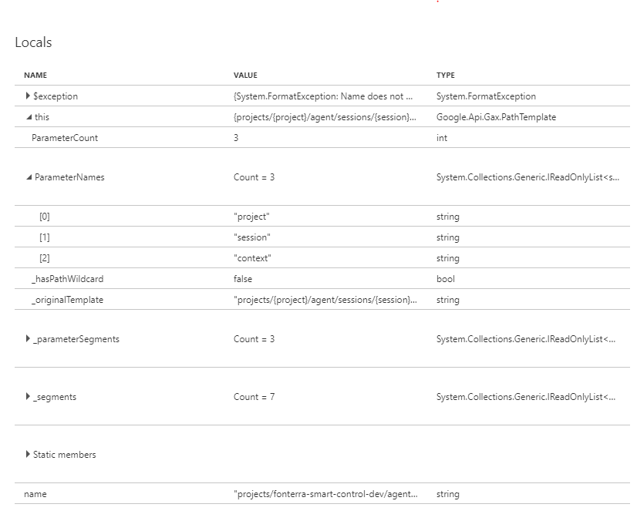The width and height of the screenshot is (637, 521).
Task: Select the _hasPathWildcard row
Action: 322,278
